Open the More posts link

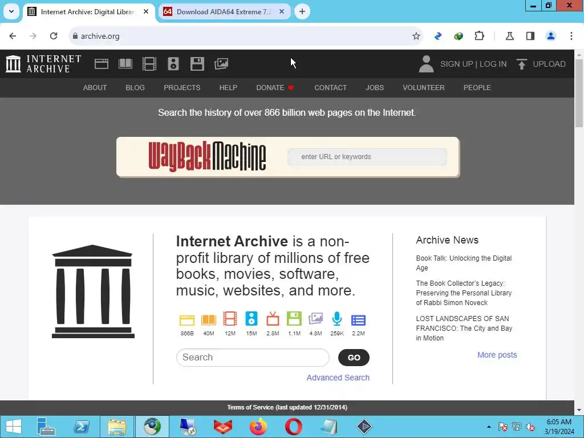497,355
